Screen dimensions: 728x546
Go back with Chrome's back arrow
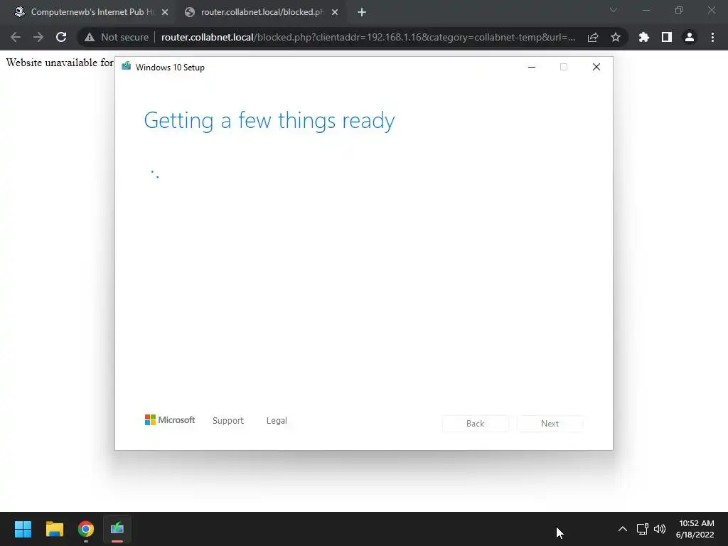coord(16,37)
